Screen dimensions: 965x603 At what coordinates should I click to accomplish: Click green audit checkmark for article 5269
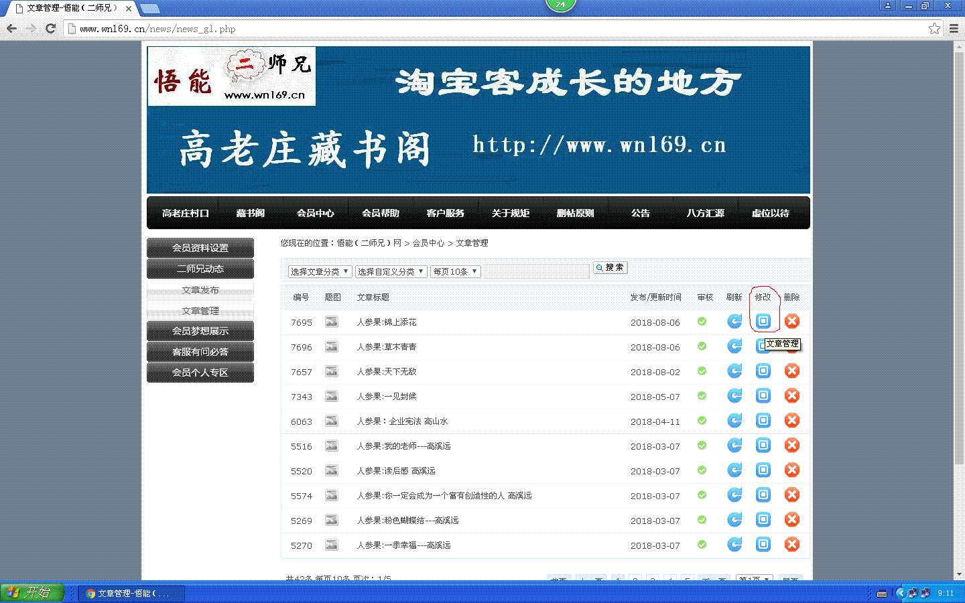(702, 520)
